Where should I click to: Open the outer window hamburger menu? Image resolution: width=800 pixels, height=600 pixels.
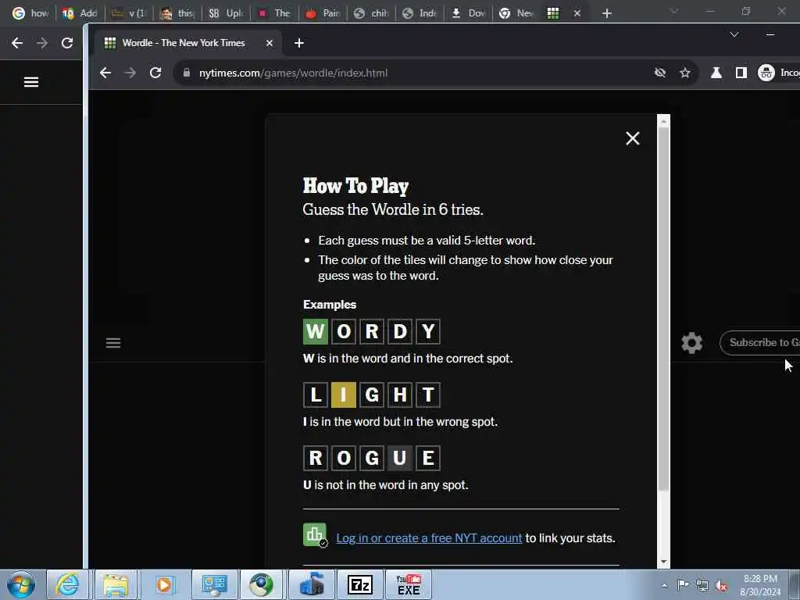point(31,82)
